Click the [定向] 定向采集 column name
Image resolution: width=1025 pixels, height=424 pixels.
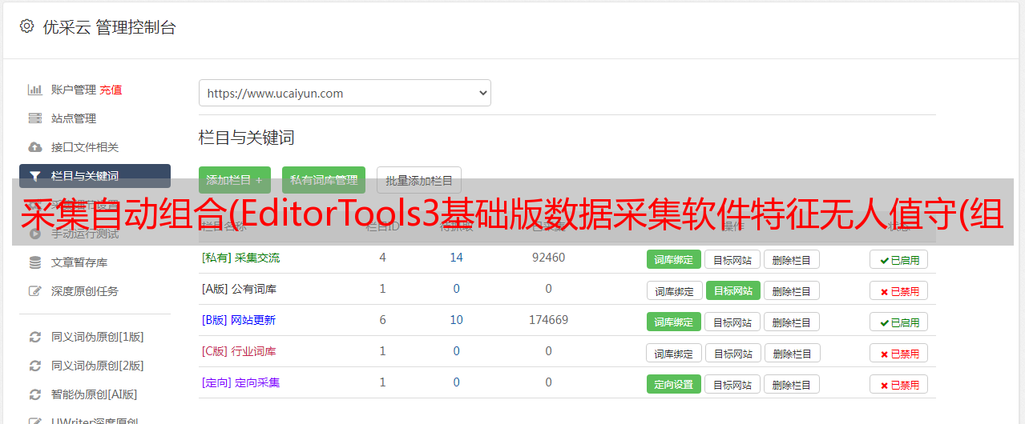(240, 382)
